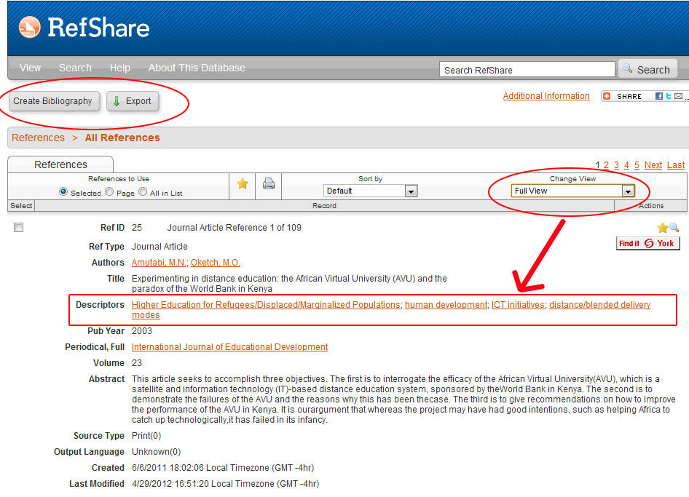Click the gold star icon beside record 25
Viewport: 689px width, 497px height.
point(662,228)
